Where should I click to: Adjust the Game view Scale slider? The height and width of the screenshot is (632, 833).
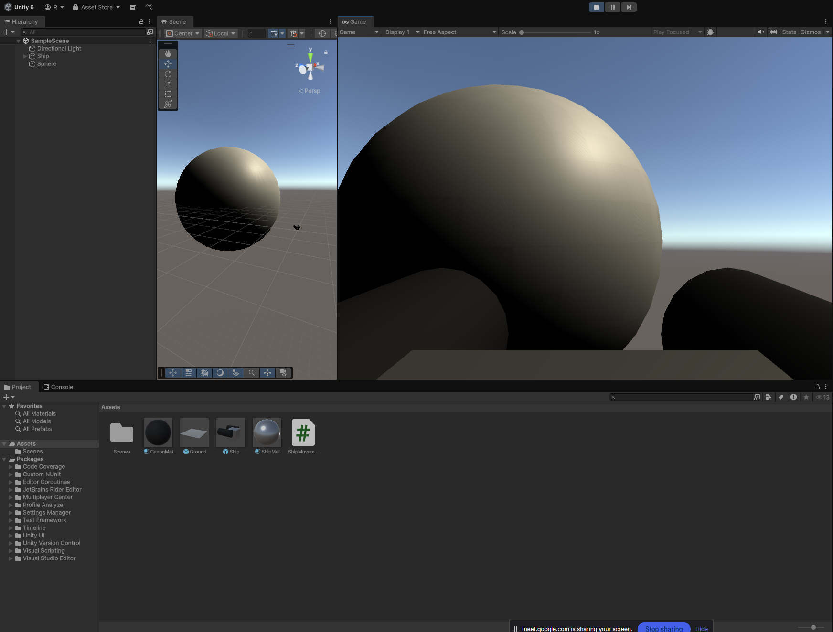point(522,32)
